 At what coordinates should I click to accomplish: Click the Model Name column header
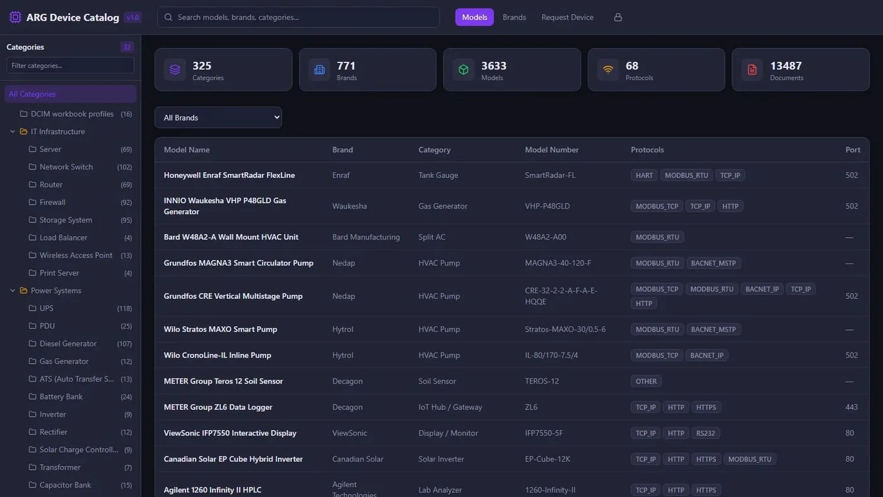point(187,150)
